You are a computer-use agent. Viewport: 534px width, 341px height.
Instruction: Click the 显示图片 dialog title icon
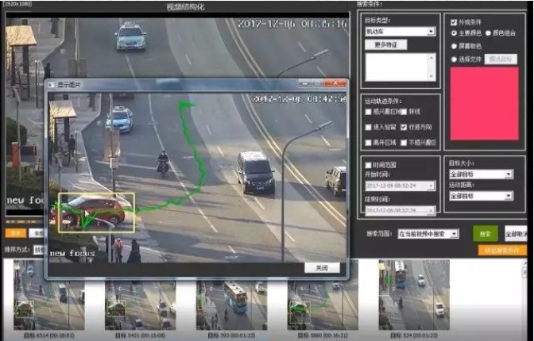tap(52, 84)
